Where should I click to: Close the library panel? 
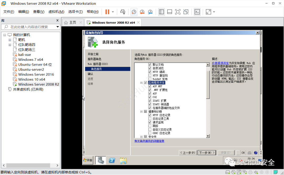[x=57, y=20]
